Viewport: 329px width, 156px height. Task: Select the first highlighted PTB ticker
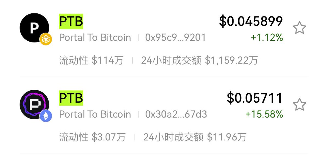pyautogui.click(x=71, y=21)
